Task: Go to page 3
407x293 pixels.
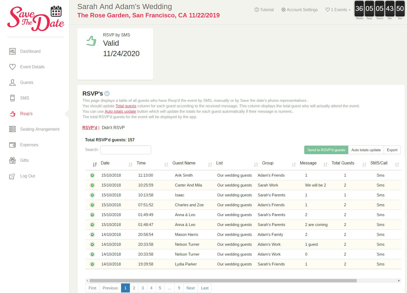Action: (x=143, y=288)
